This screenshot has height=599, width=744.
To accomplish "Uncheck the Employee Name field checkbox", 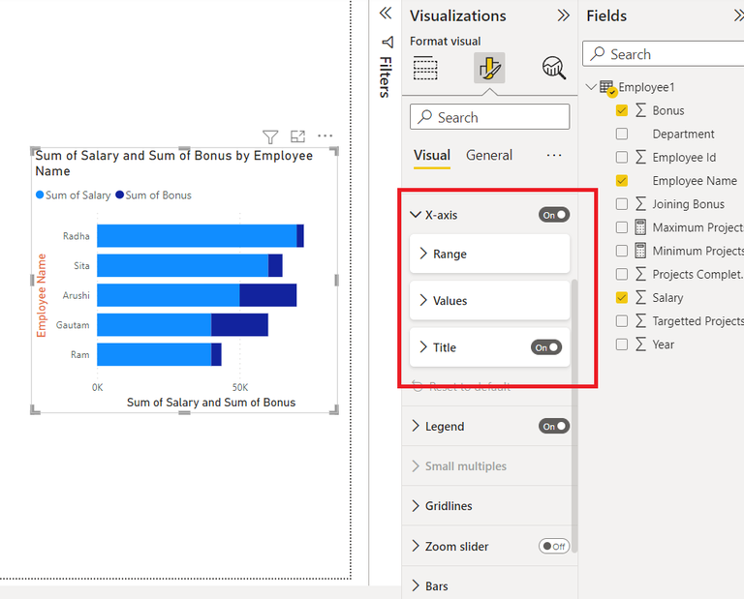I will tap(622, 181).
